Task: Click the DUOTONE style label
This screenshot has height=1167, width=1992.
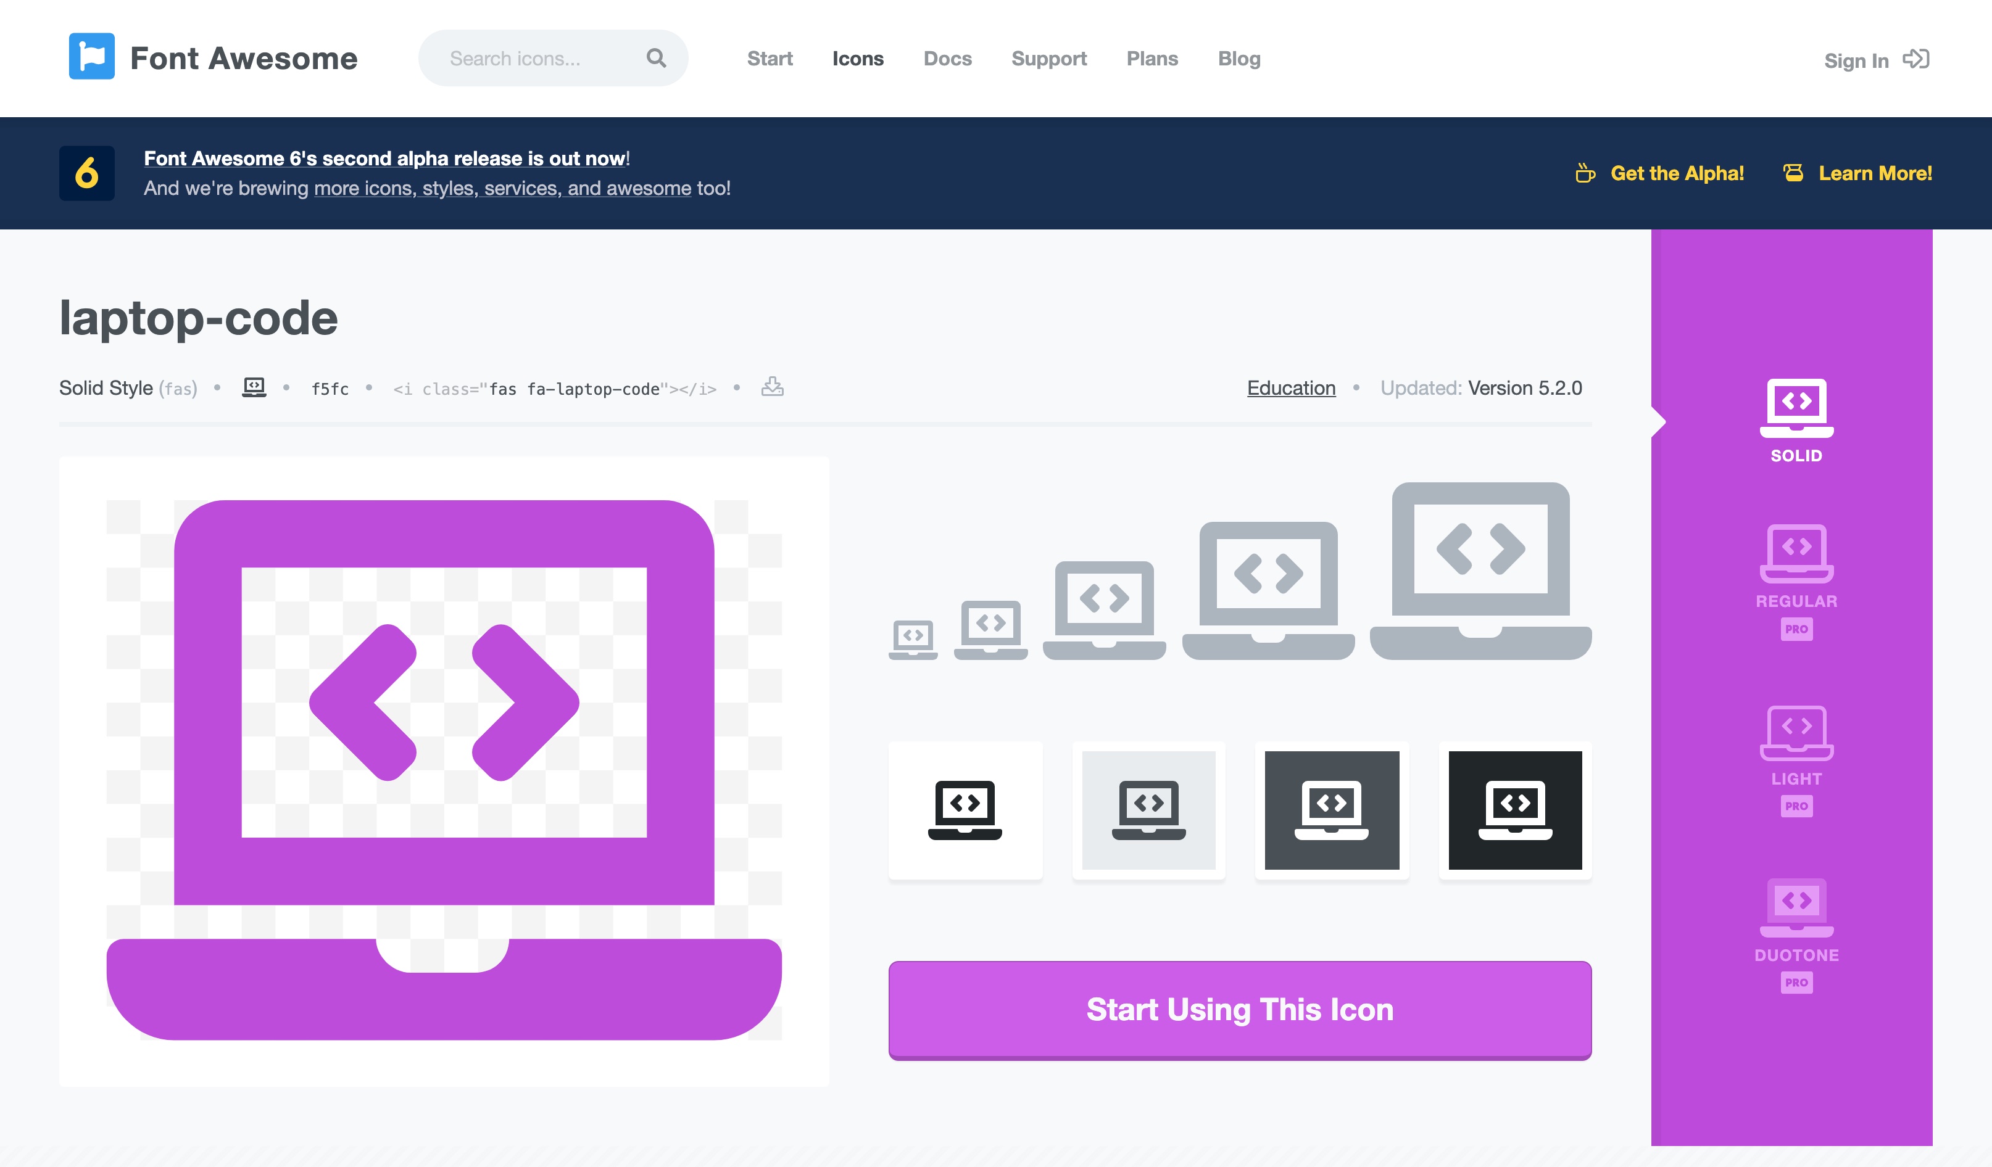Action: (1796, 955)
